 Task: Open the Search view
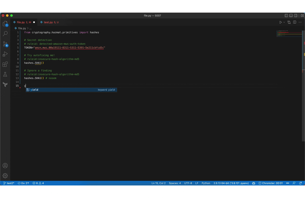pos(5,33)
